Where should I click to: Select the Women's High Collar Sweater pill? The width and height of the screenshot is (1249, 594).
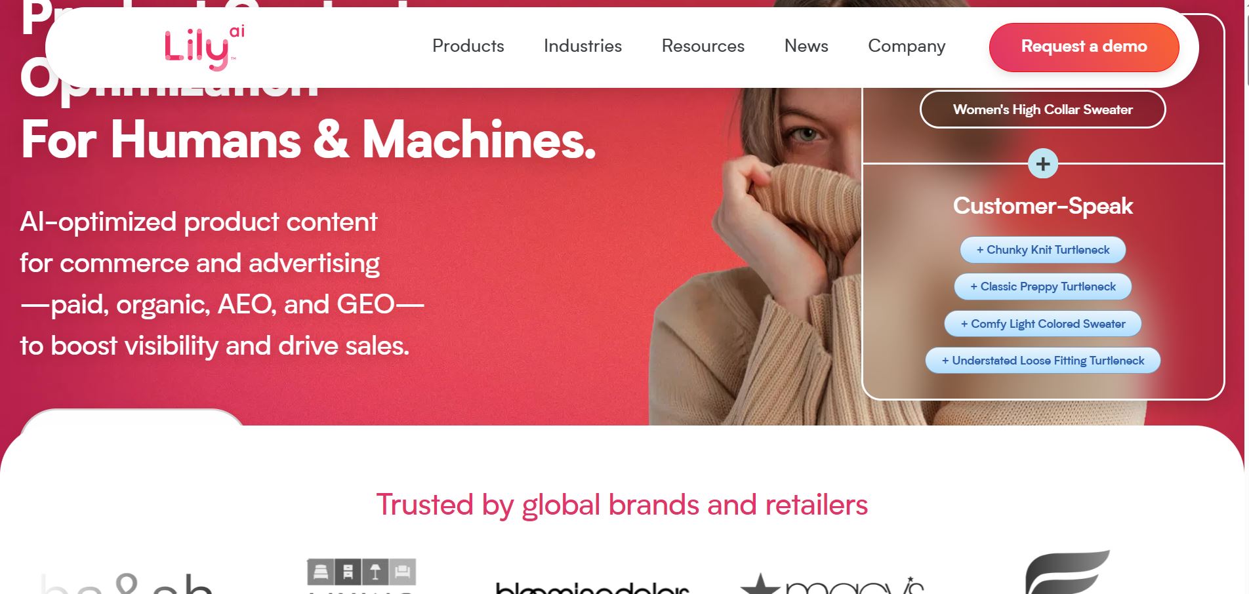(x=1042, y=109)
